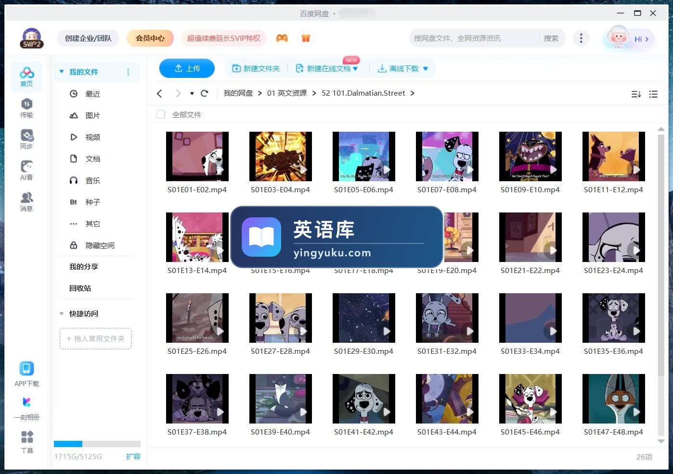Image resolution: width=673 pixels, height=474 pixels.
Task: Open the 工具 tools icon
Action: 27,442
